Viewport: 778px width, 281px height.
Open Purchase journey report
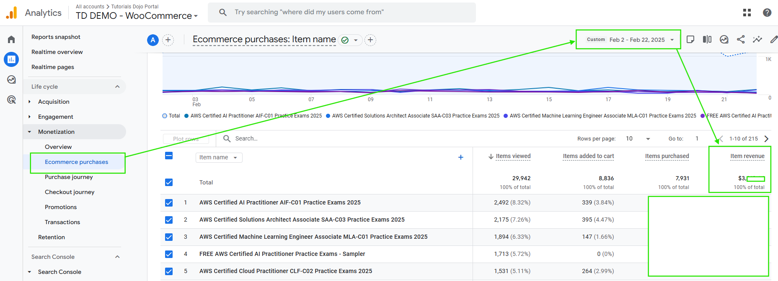point(69,177)
